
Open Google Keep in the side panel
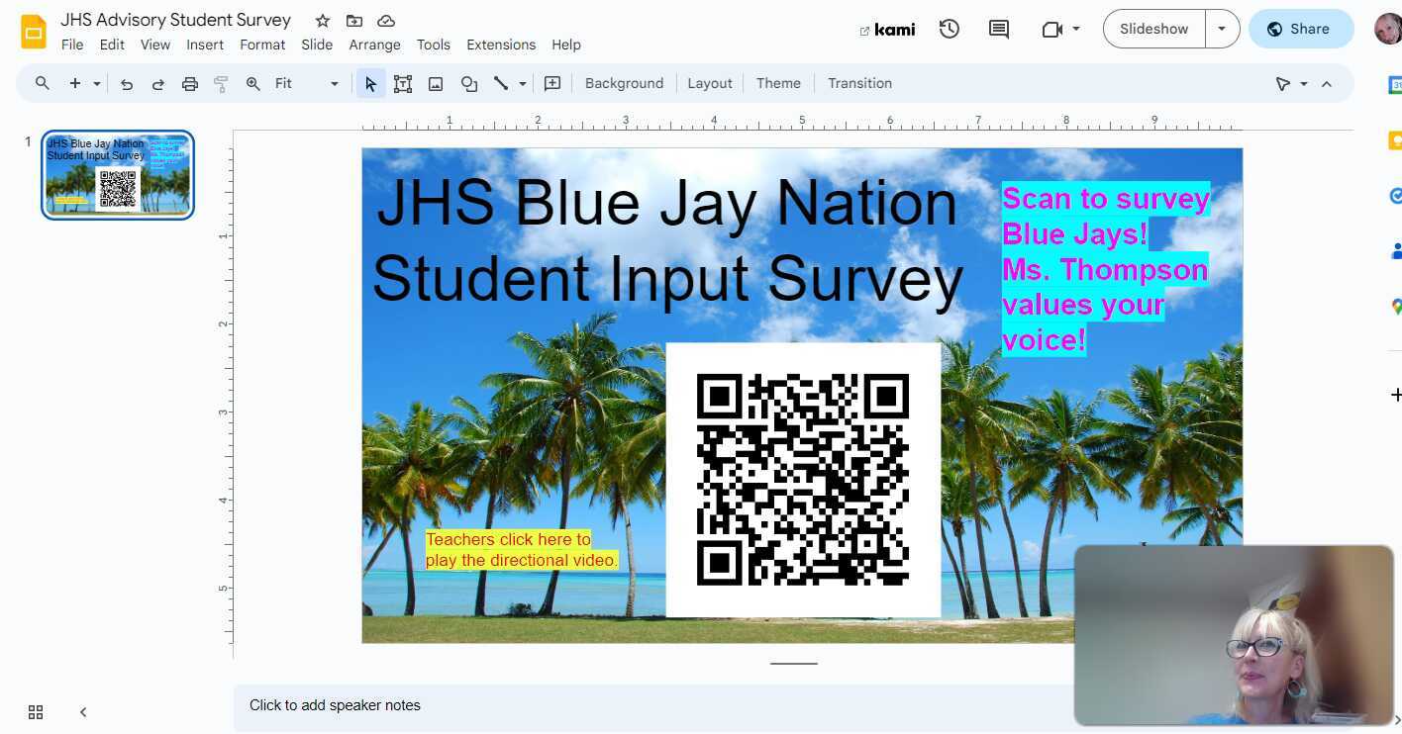click(x=1396, y=140)
